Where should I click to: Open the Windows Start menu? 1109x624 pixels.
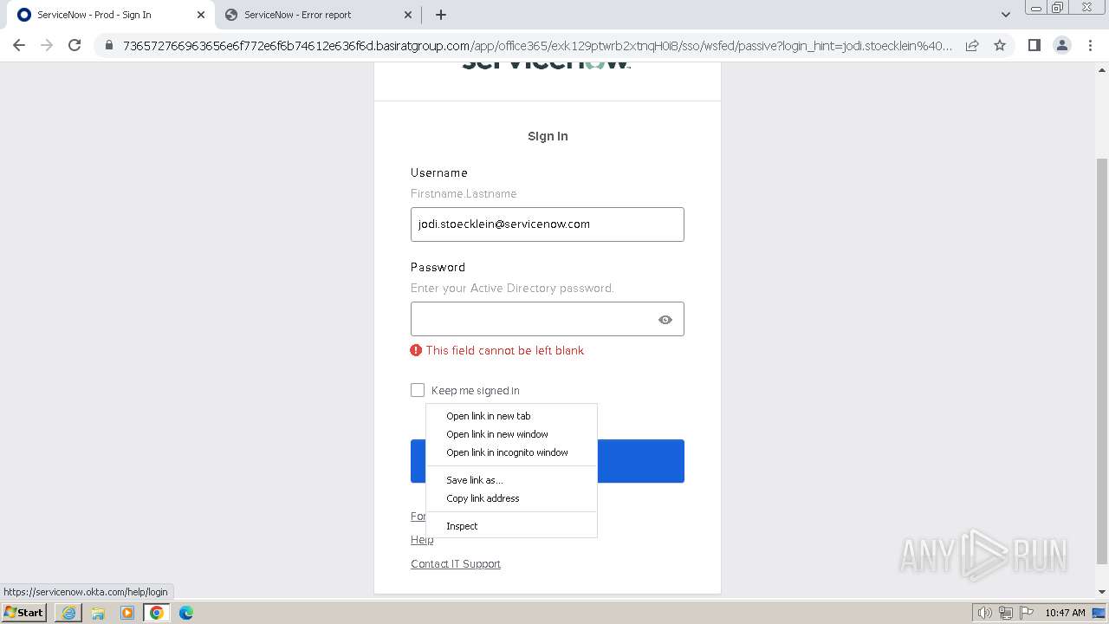point(24,613)
